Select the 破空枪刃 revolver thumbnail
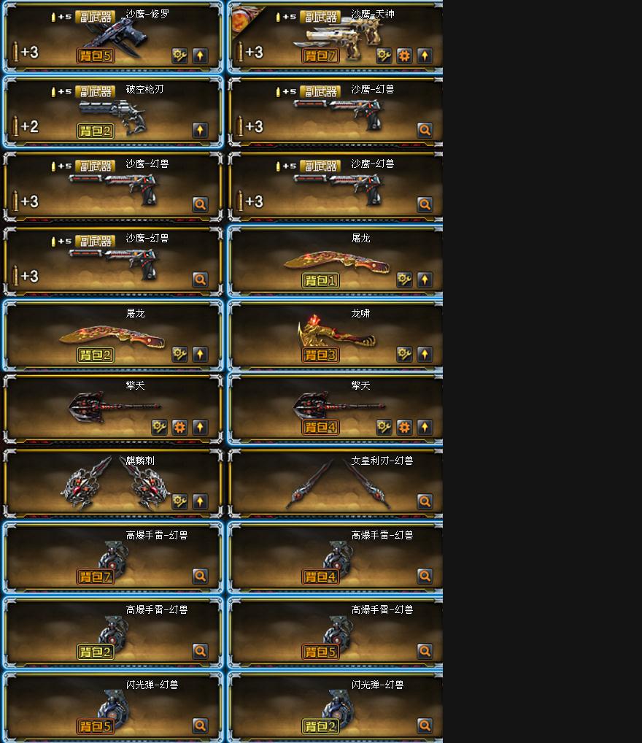Screen dimensions: 642x743 [x=113, y=116]
